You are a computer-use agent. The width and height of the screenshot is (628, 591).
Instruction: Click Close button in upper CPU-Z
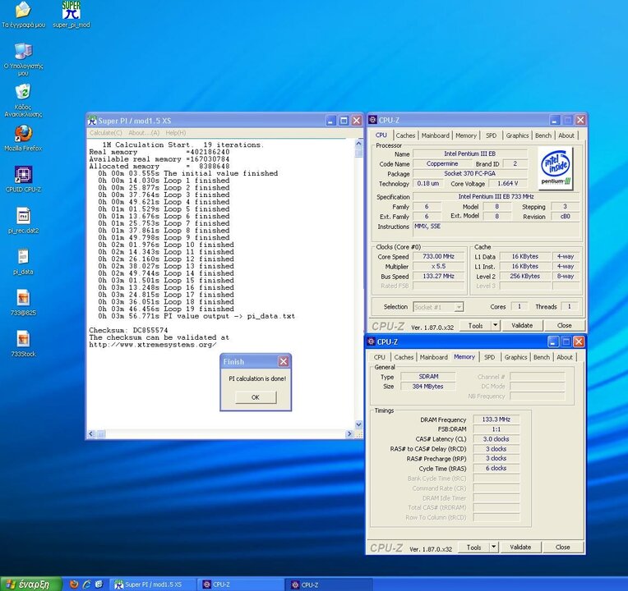point(565,326)
